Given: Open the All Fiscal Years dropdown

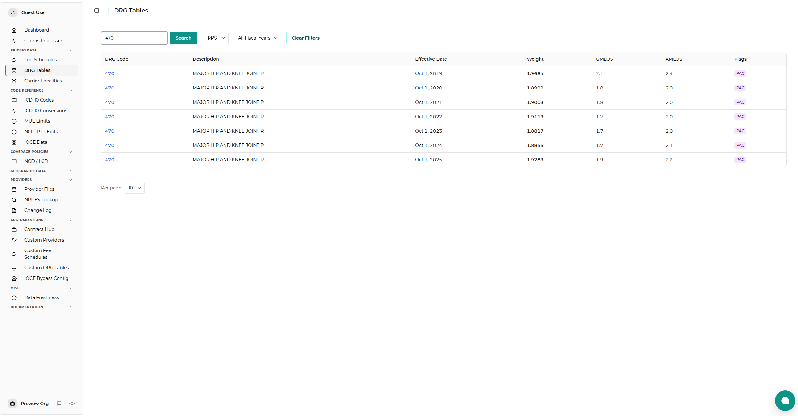Looking at the screenshot, I should 257,38.
